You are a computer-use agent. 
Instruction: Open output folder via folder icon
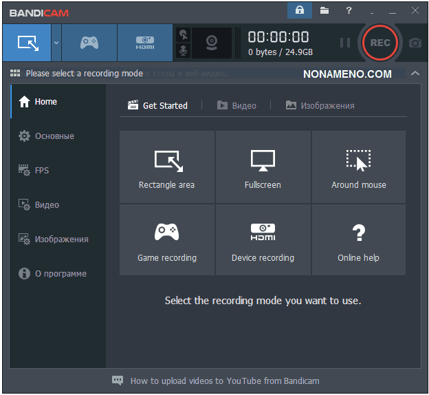pos(324,11)
